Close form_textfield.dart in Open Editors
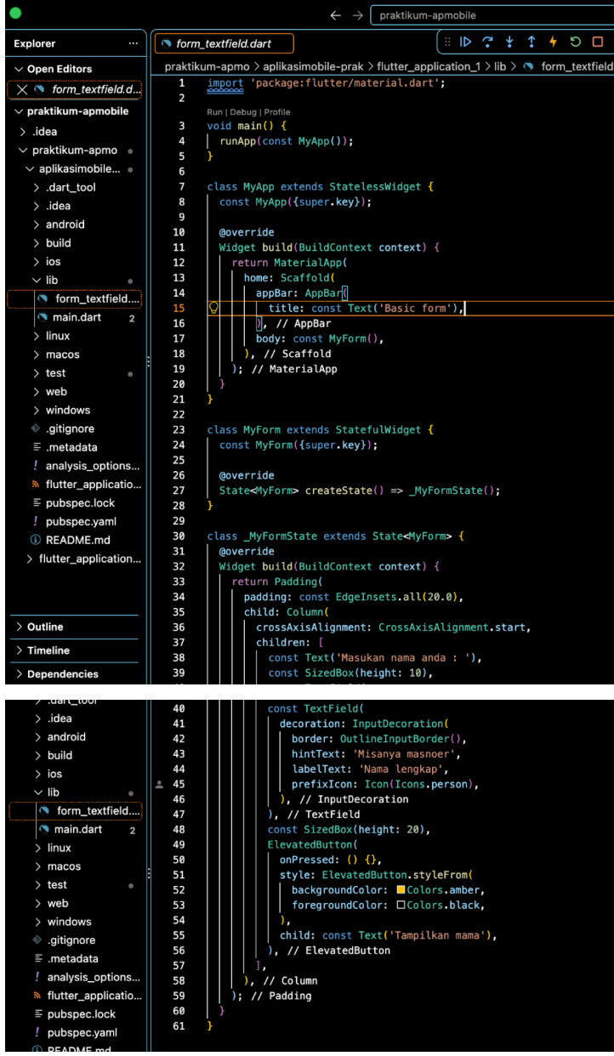Image resolution: width=614 pixels, height=1056 pixels. (x=23, y=90)
